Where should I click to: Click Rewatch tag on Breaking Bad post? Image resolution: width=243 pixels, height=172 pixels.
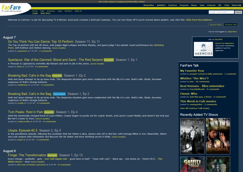point(57,76)
